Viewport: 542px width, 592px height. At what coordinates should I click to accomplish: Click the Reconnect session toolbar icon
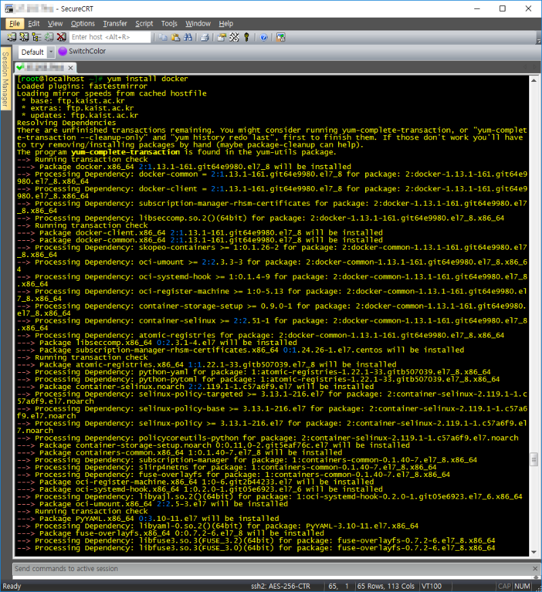[x=49, y=37]
